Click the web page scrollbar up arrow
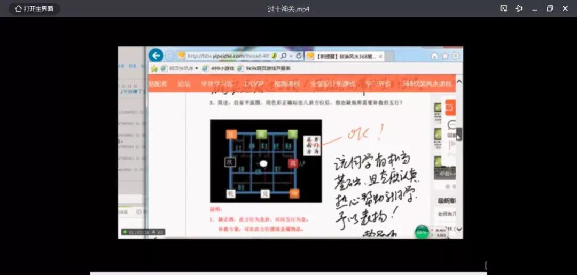This screenshot has height=275, width=577. click(x=459, y=81)
